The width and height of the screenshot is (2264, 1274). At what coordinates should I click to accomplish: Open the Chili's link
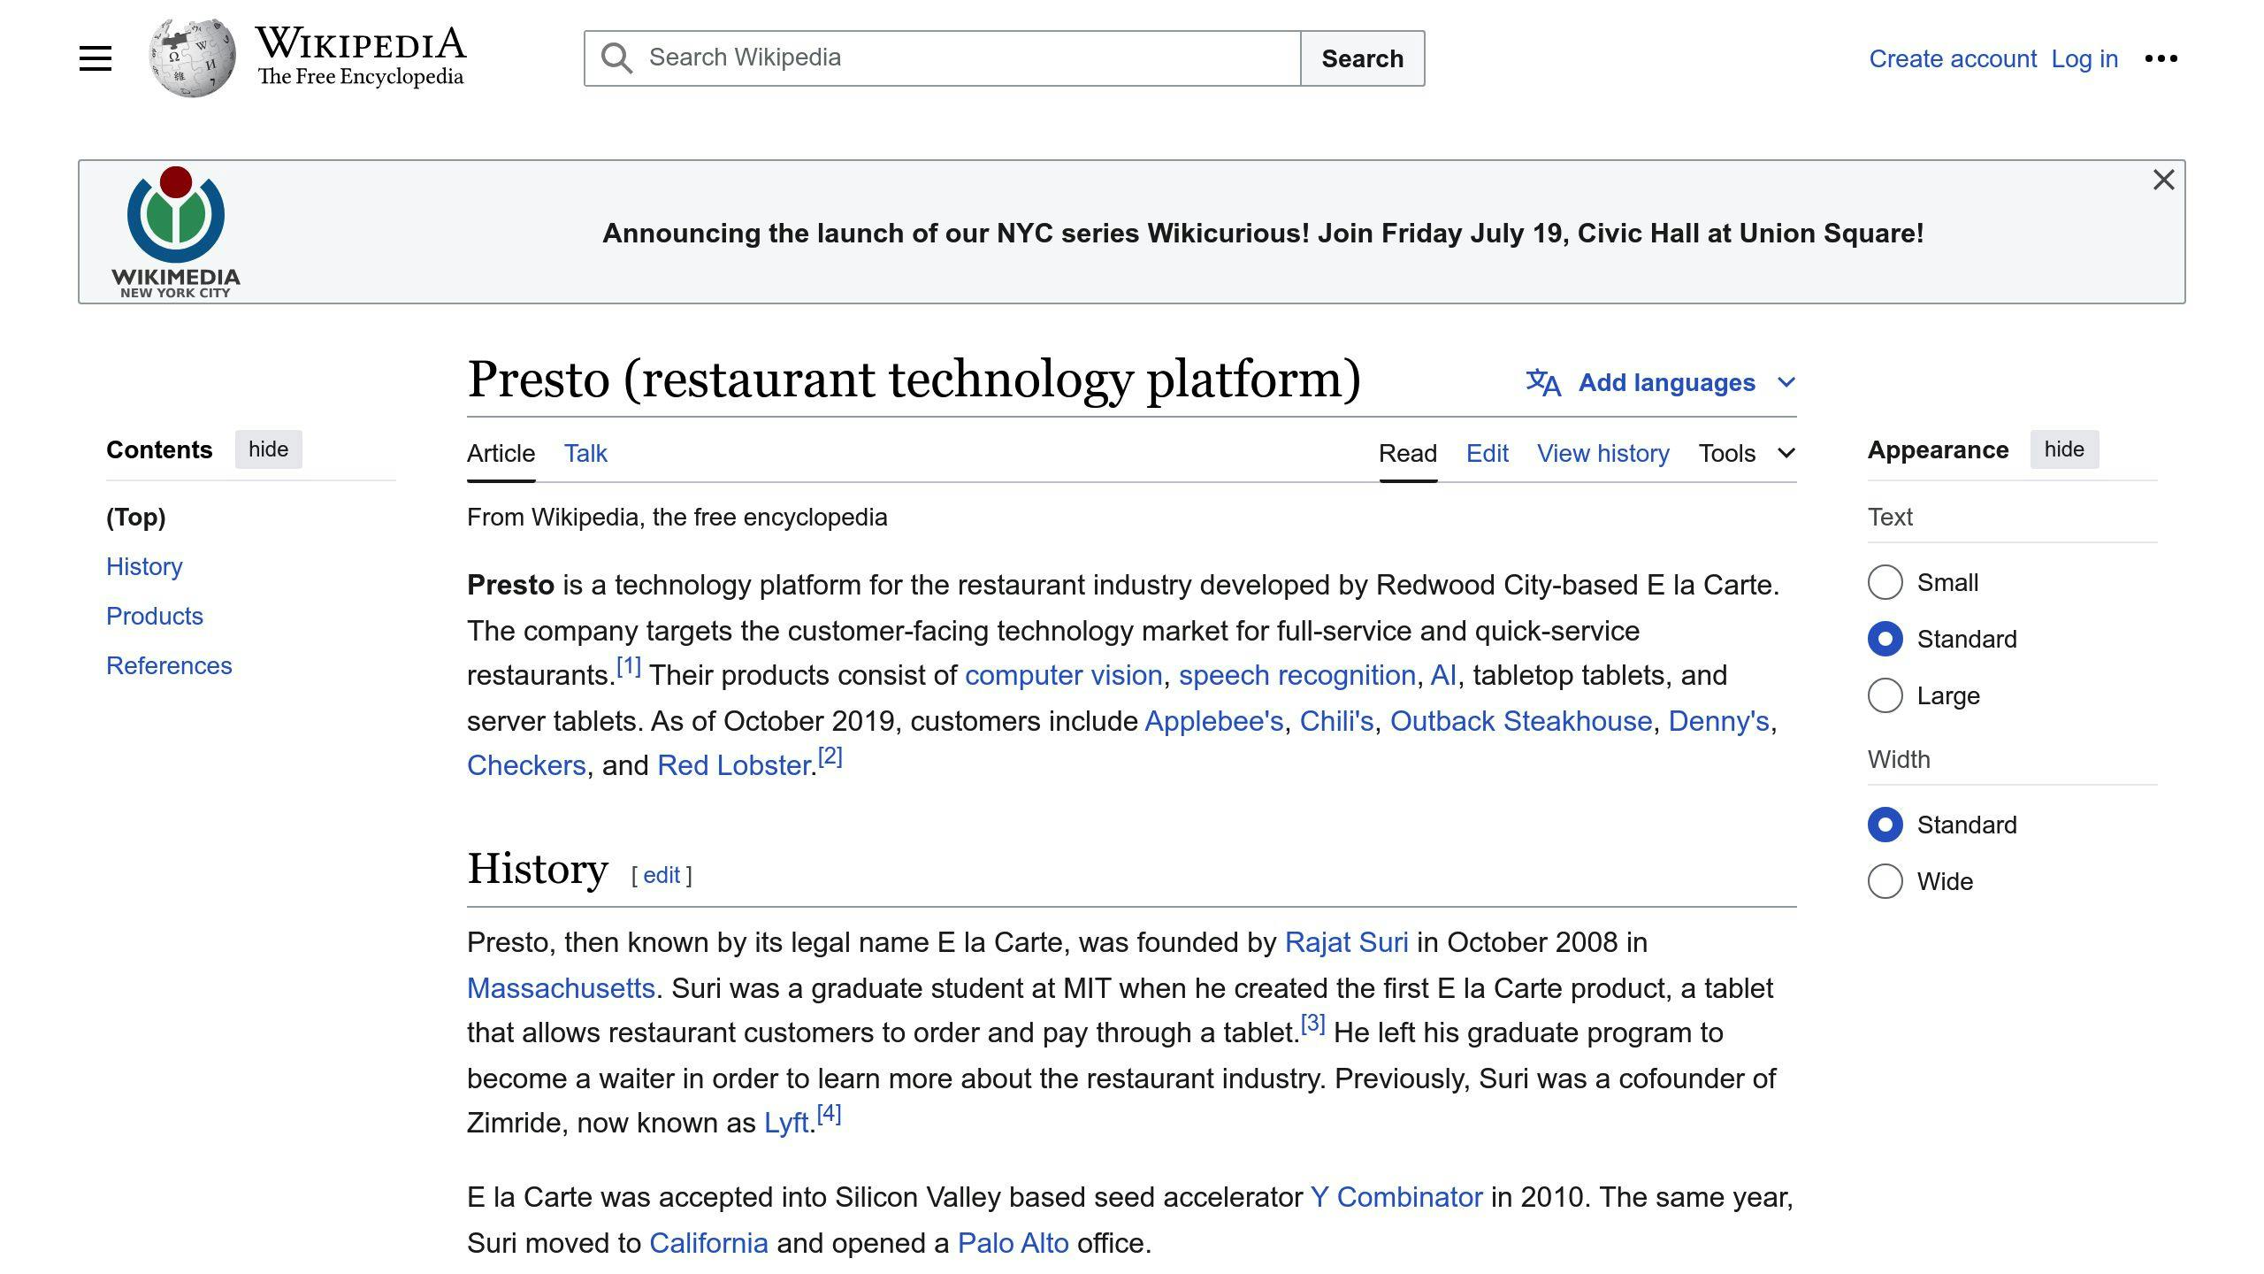1336,721
